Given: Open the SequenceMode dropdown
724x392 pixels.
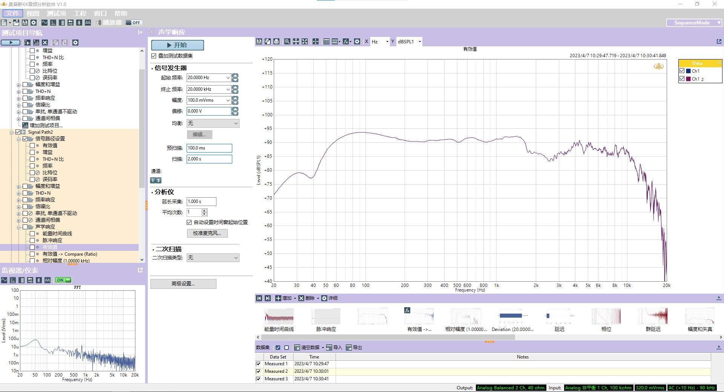Looking at the screenshot, I should pos(694,23).
